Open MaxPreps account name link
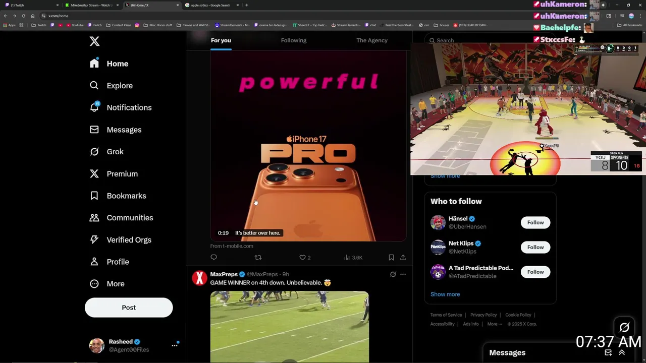The height and width of the screenshot is (363, 646). coord(224,274)
